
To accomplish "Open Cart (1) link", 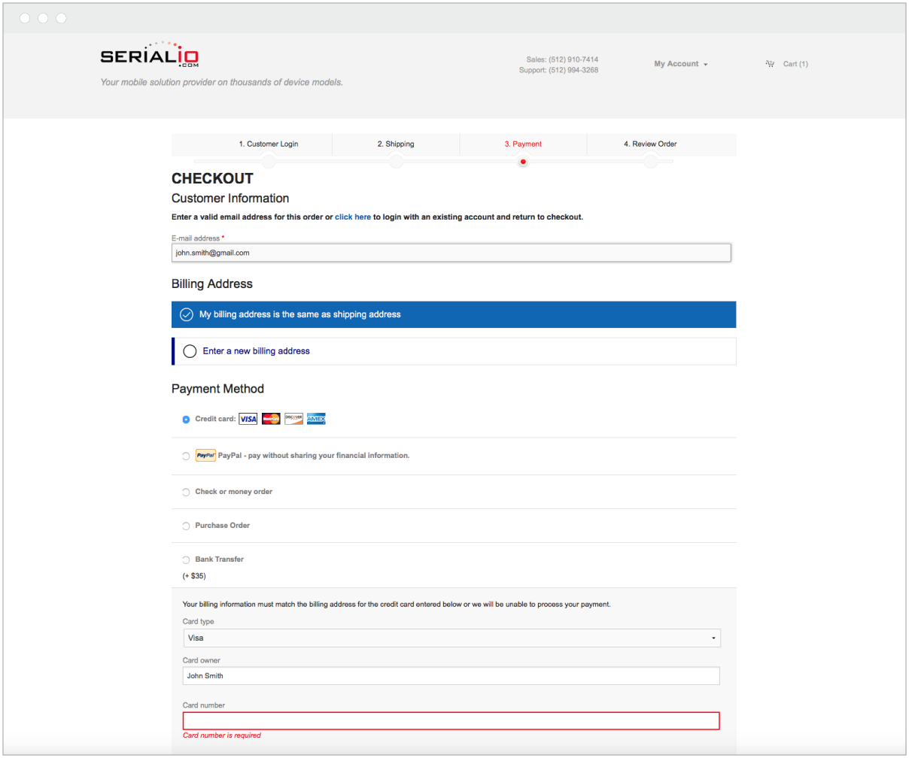I will click(x=795, y=64).
